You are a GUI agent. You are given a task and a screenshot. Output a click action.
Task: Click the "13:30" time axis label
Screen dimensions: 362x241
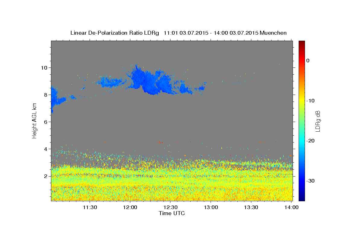coord(251,207)
